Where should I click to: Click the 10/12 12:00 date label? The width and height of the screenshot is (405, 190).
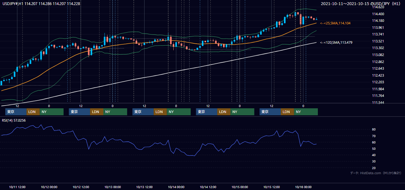[81, 187]
